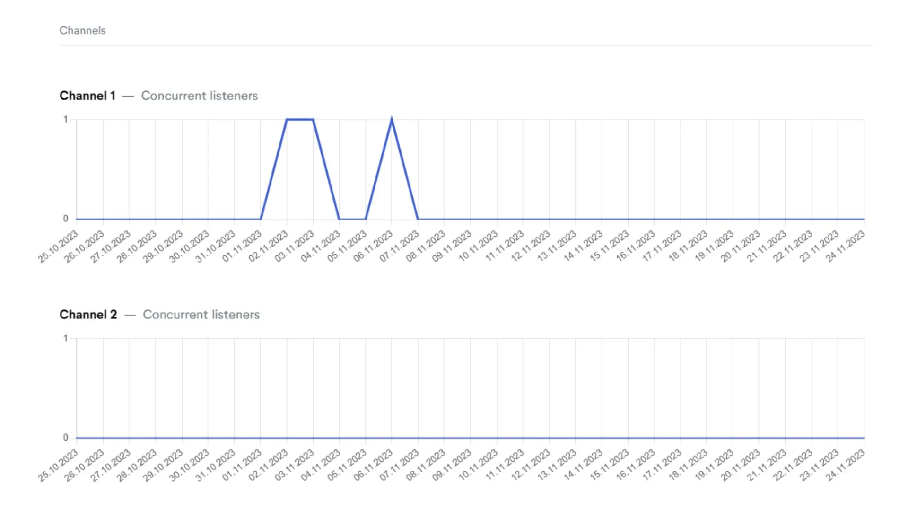Click Channel 1 data point at 03.11.2023

click(313, 119)
